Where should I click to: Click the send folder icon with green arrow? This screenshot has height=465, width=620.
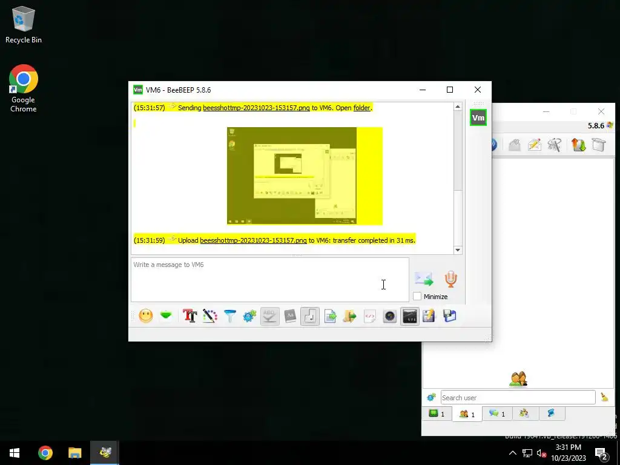[x=349, y=316]
